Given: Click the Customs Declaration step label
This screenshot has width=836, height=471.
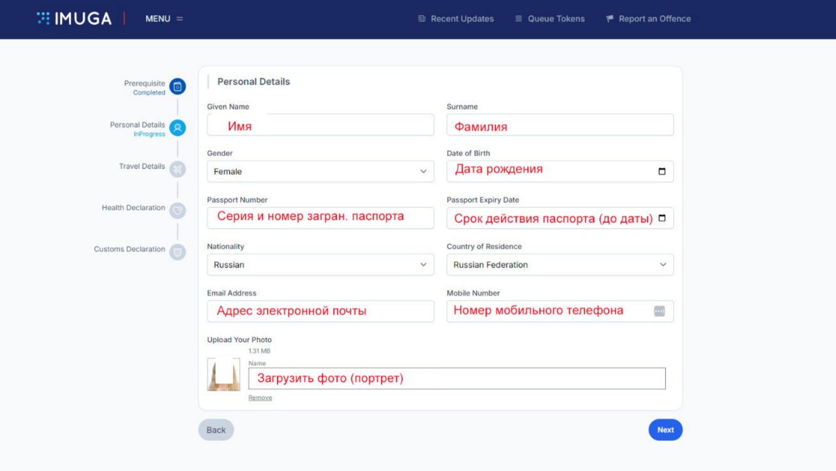Looking at the screenshot, I should 130,249.
